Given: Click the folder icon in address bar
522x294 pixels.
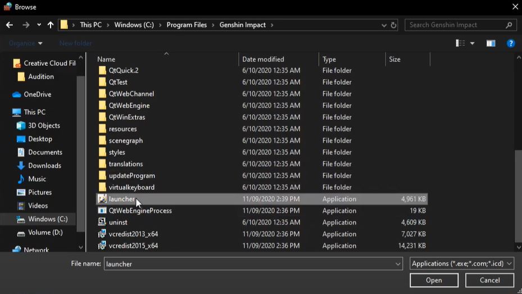Looking at the screenshot, I should [x=64, y=25].
